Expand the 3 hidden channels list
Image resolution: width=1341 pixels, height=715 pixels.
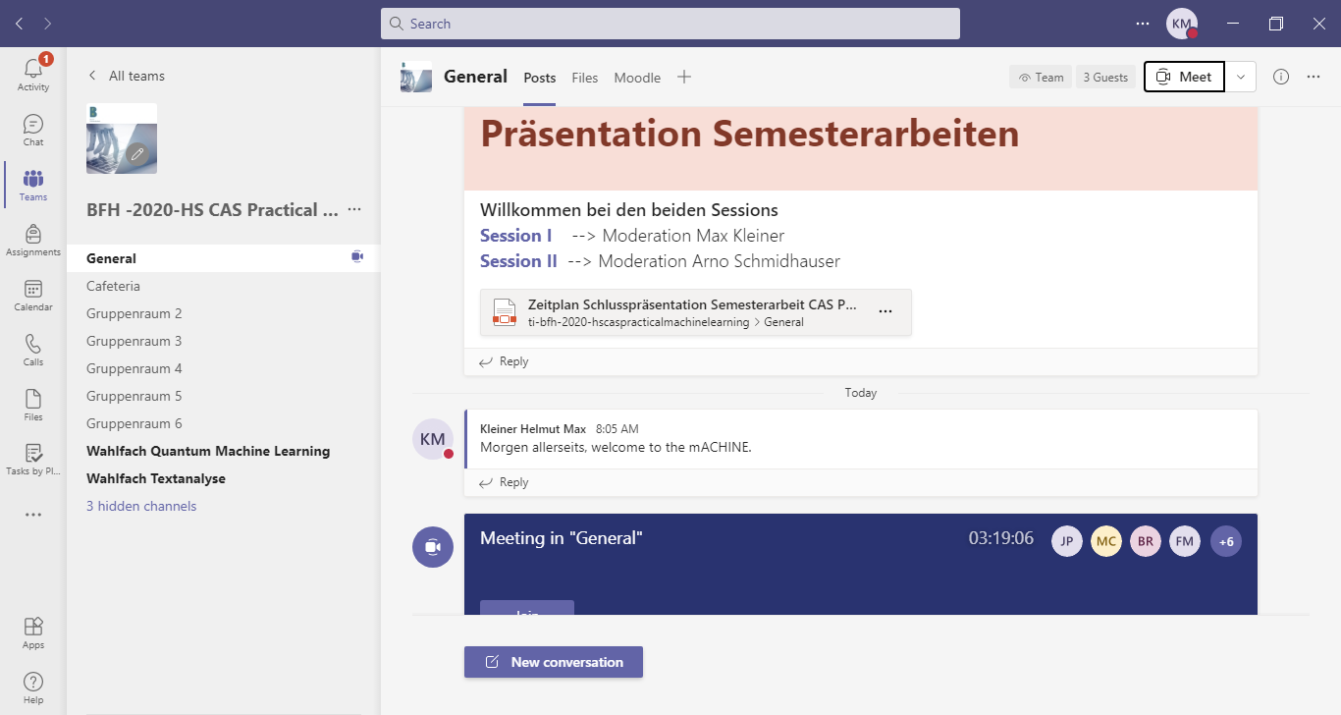point(141,506)
